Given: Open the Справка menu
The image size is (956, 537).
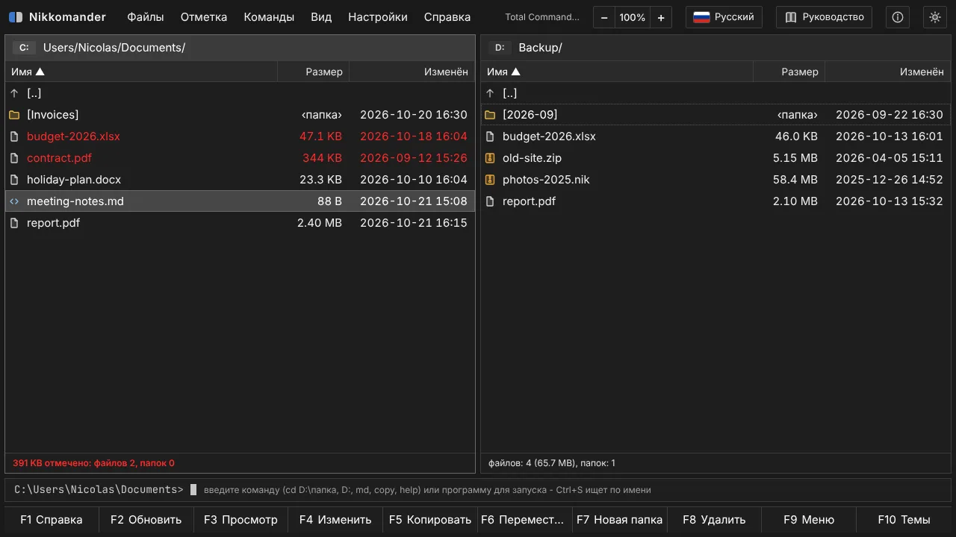Looking at the screenshot, I should coord(447,17).
